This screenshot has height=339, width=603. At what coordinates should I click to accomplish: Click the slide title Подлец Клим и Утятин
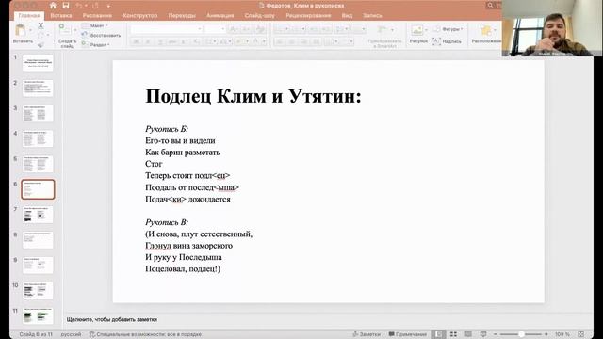coord(253,96)
